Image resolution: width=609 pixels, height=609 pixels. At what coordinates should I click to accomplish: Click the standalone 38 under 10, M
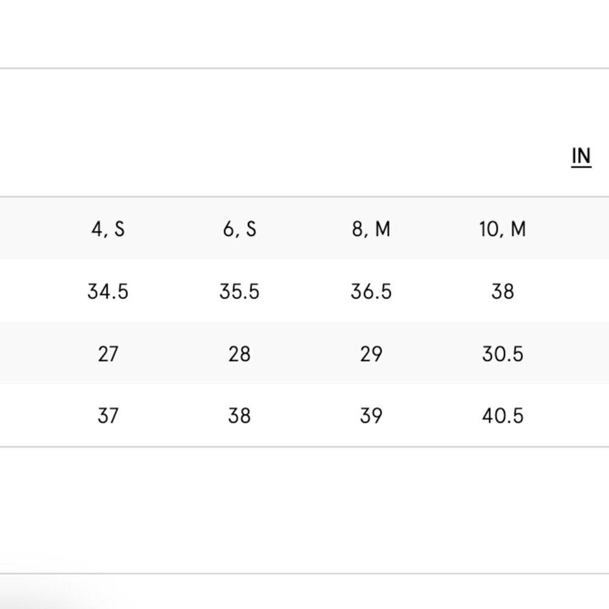pos(502,292)
